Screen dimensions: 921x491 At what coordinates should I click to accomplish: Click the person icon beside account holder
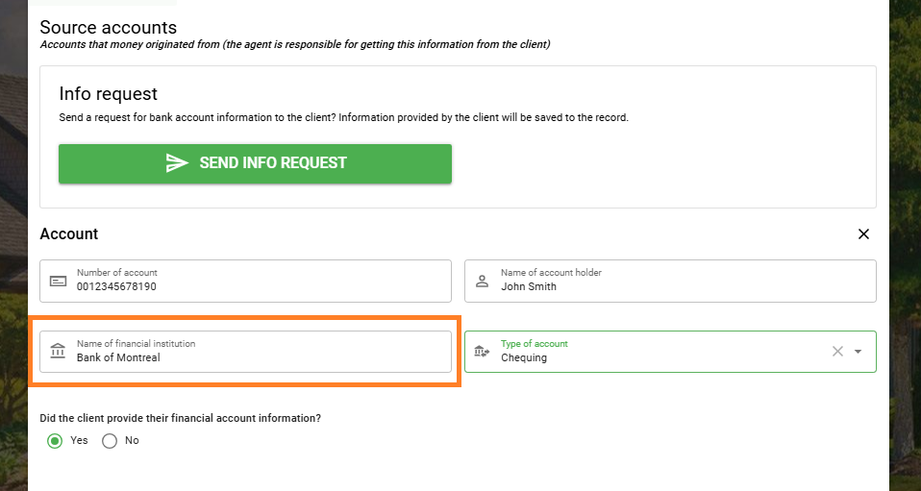coord(483,281)
